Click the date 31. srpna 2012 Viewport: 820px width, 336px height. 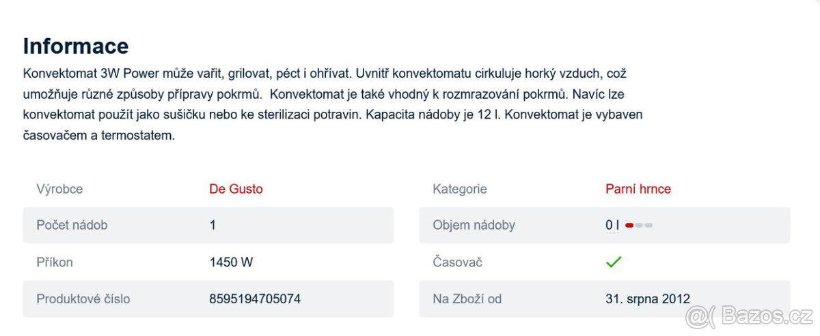[648, 299]
